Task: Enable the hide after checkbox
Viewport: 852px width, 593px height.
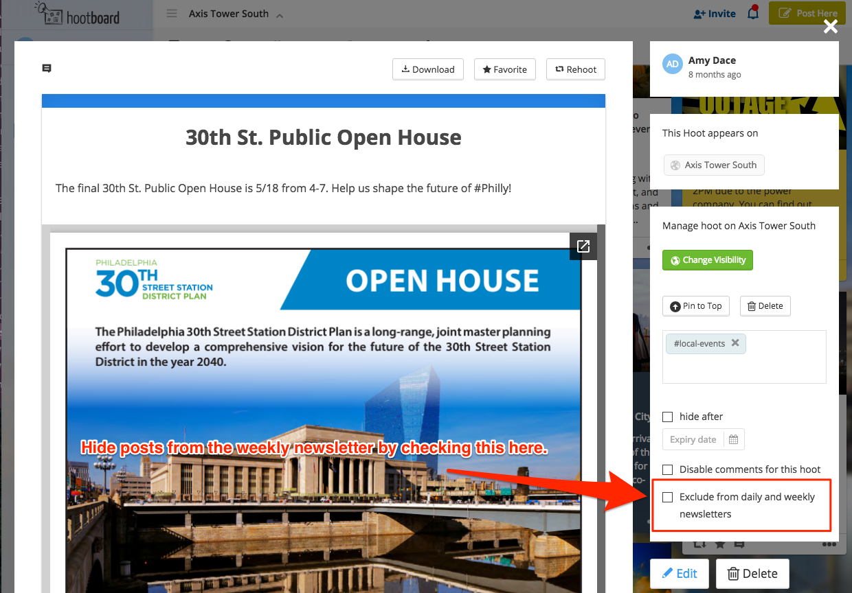Action: [667, 417]
